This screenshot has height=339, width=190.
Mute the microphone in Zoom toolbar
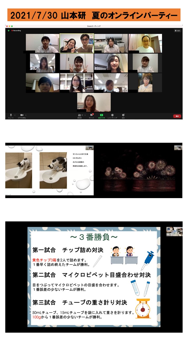(x=11, y=115)
